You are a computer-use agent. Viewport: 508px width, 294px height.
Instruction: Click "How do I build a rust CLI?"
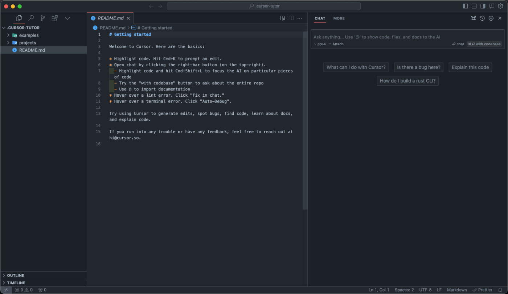click(x=407, y=81)
